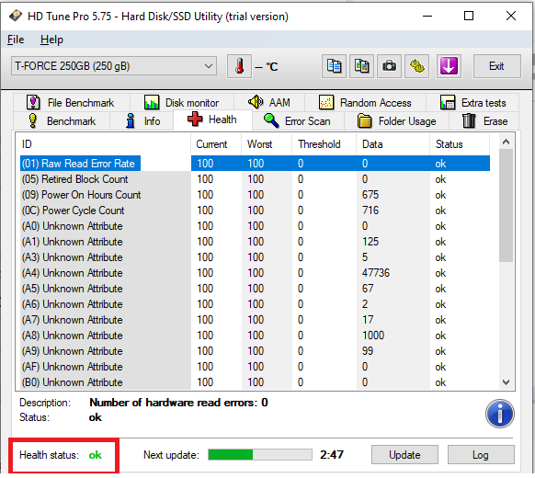Open the Folder Usage tab

[x=397, y=121]
